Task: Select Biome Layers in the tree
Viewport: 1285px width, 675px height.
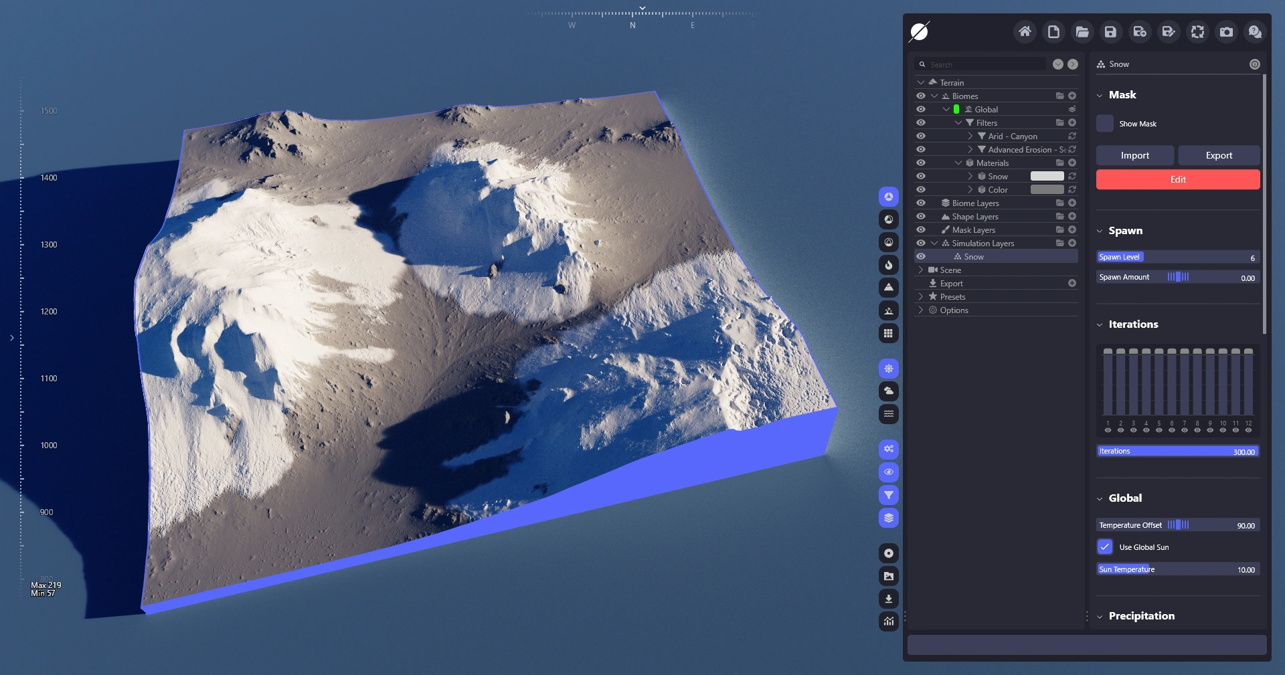Action: (975, 203)
